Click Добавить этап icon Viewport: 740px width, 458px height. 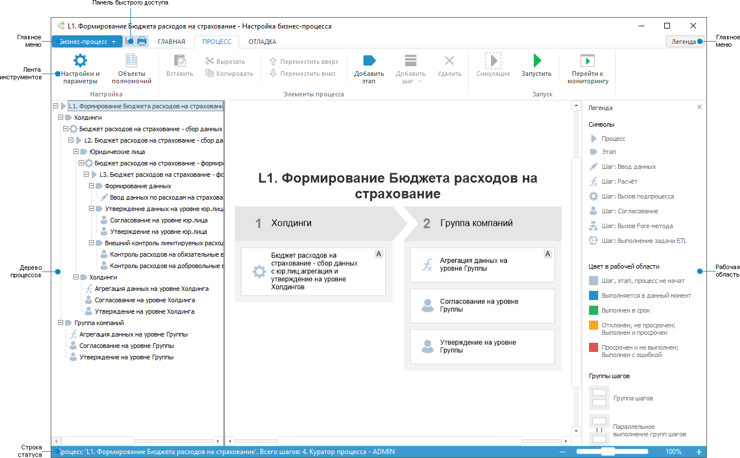coord(369,61)
